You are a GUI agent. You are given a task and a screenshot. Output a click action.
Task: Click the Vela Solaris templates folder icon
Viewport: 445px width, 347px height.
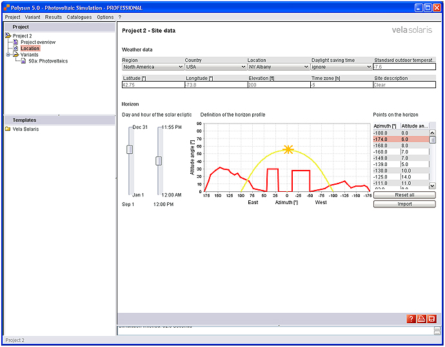pos(8,129)
